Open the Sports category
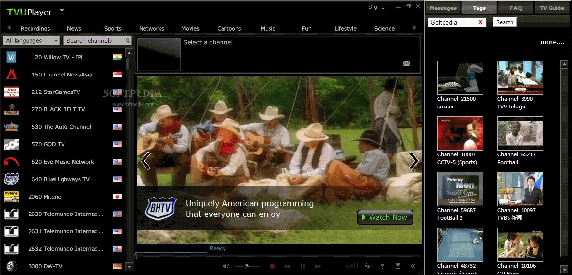The width and height of the screenshot is (572, 275). [113, 29]
